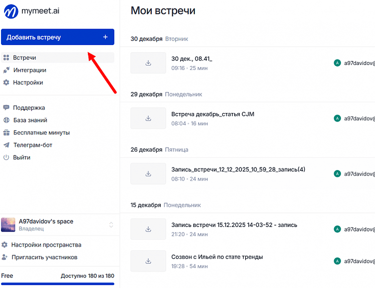This screenshot has width=375, height=288.
Task: Click the Бесплатные минуты gift icon
Action: (x=6, y=132)
